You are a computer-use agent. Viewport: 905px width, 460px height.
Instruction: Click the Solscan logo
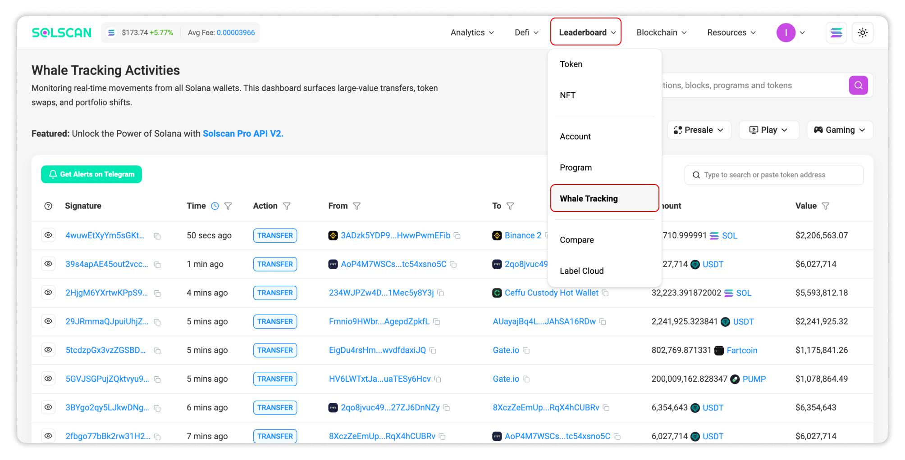click(62, 33)
